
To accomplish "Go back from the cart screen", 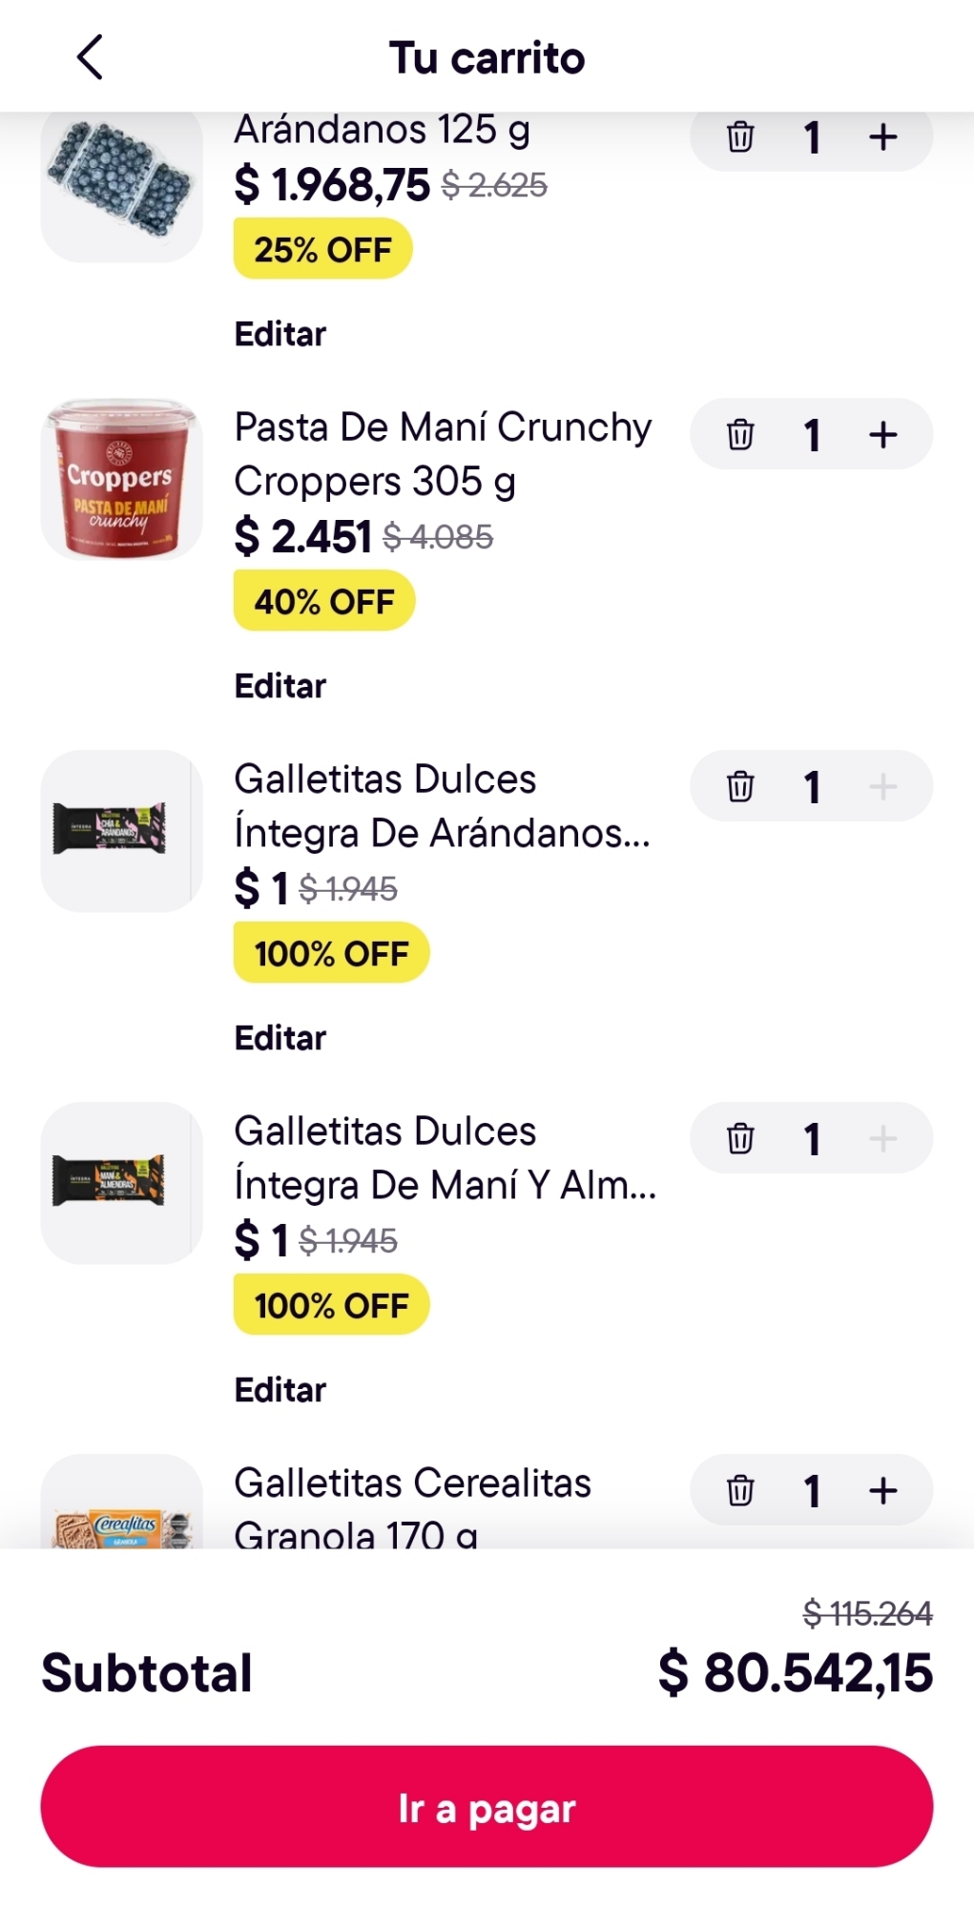I will (91, 57).
